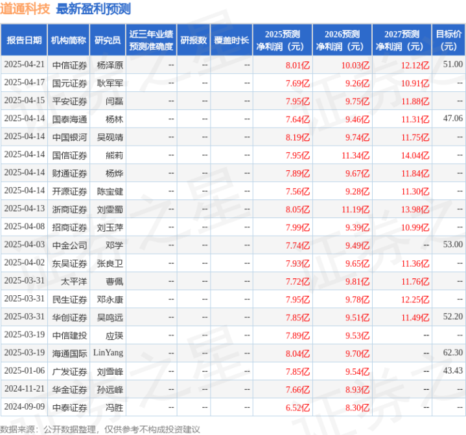The height and width of the screenshot is (435, 466).
Task: Click analyst name LinYang
Action: (x=108, y=353)
